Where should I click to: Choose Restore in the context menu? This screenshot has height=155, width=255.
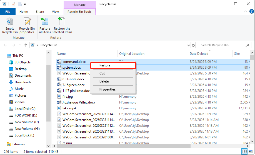pyautogui.click(x=113, y=65)
